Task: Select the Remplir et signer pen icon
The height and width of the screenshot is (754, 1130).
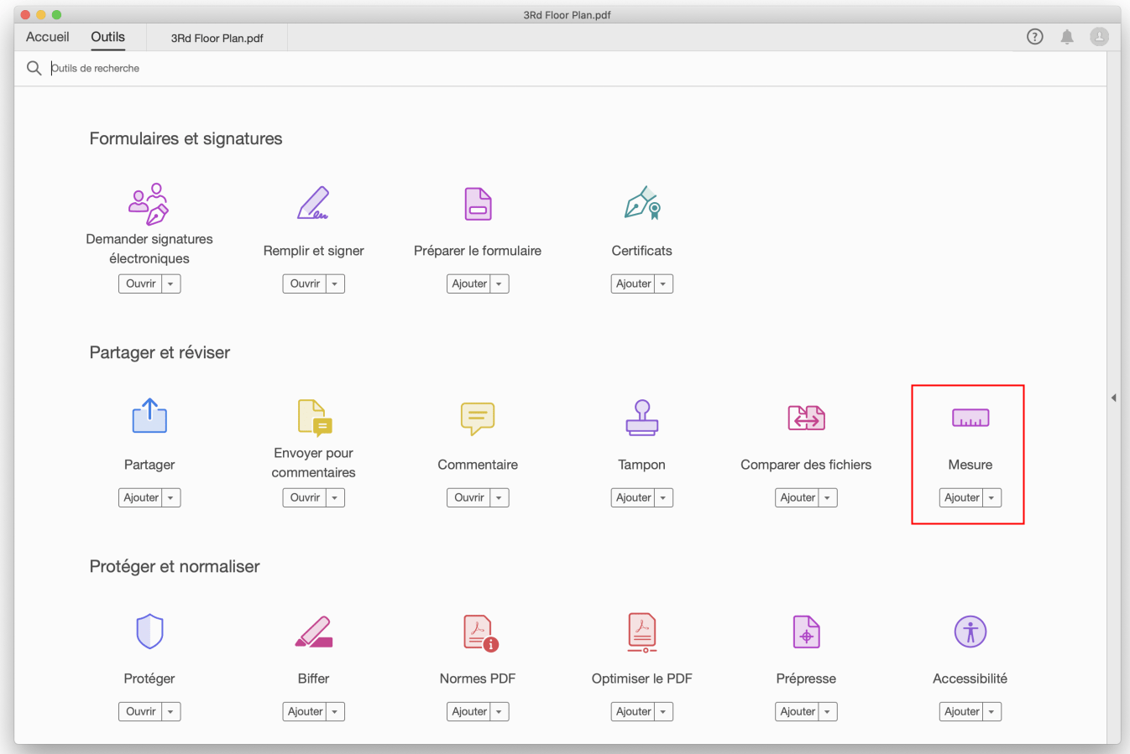Action: (313, 203)
